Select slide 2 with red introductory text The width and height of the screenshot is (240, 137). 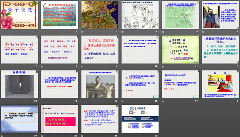pyautogui.click(x=60, y=15)
